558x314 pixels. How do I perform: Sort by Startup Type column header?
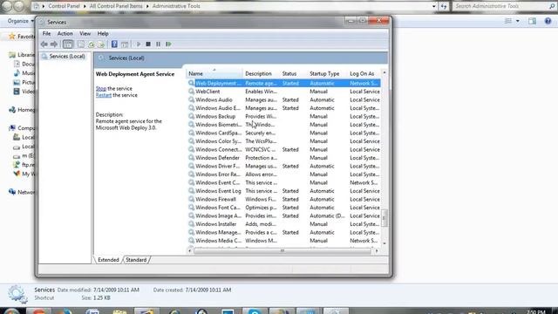327,73
